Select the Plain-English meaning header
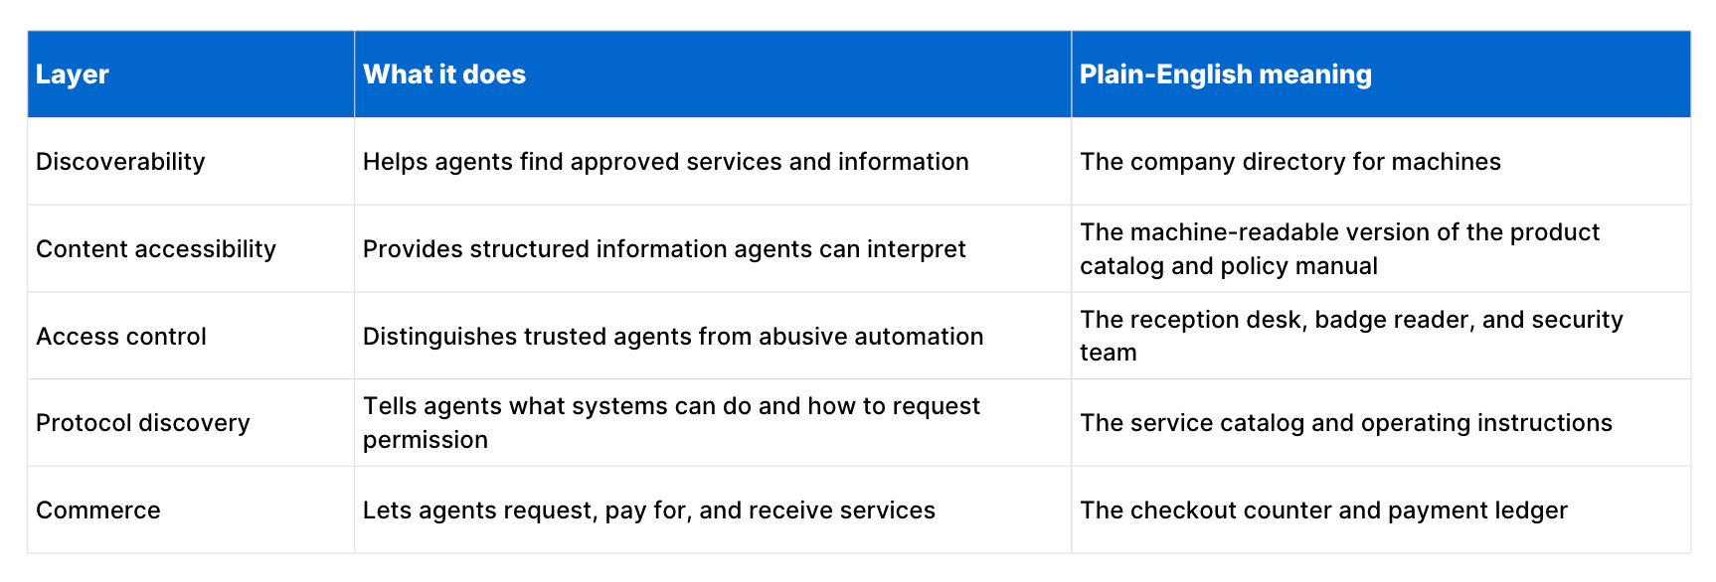 coord(1381,74)
